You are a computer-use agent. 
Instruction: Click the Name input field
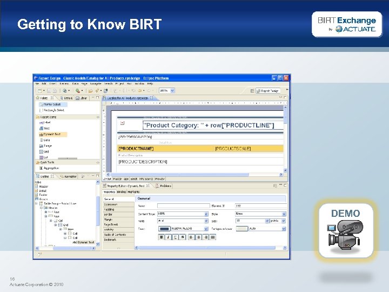[184, 206]
